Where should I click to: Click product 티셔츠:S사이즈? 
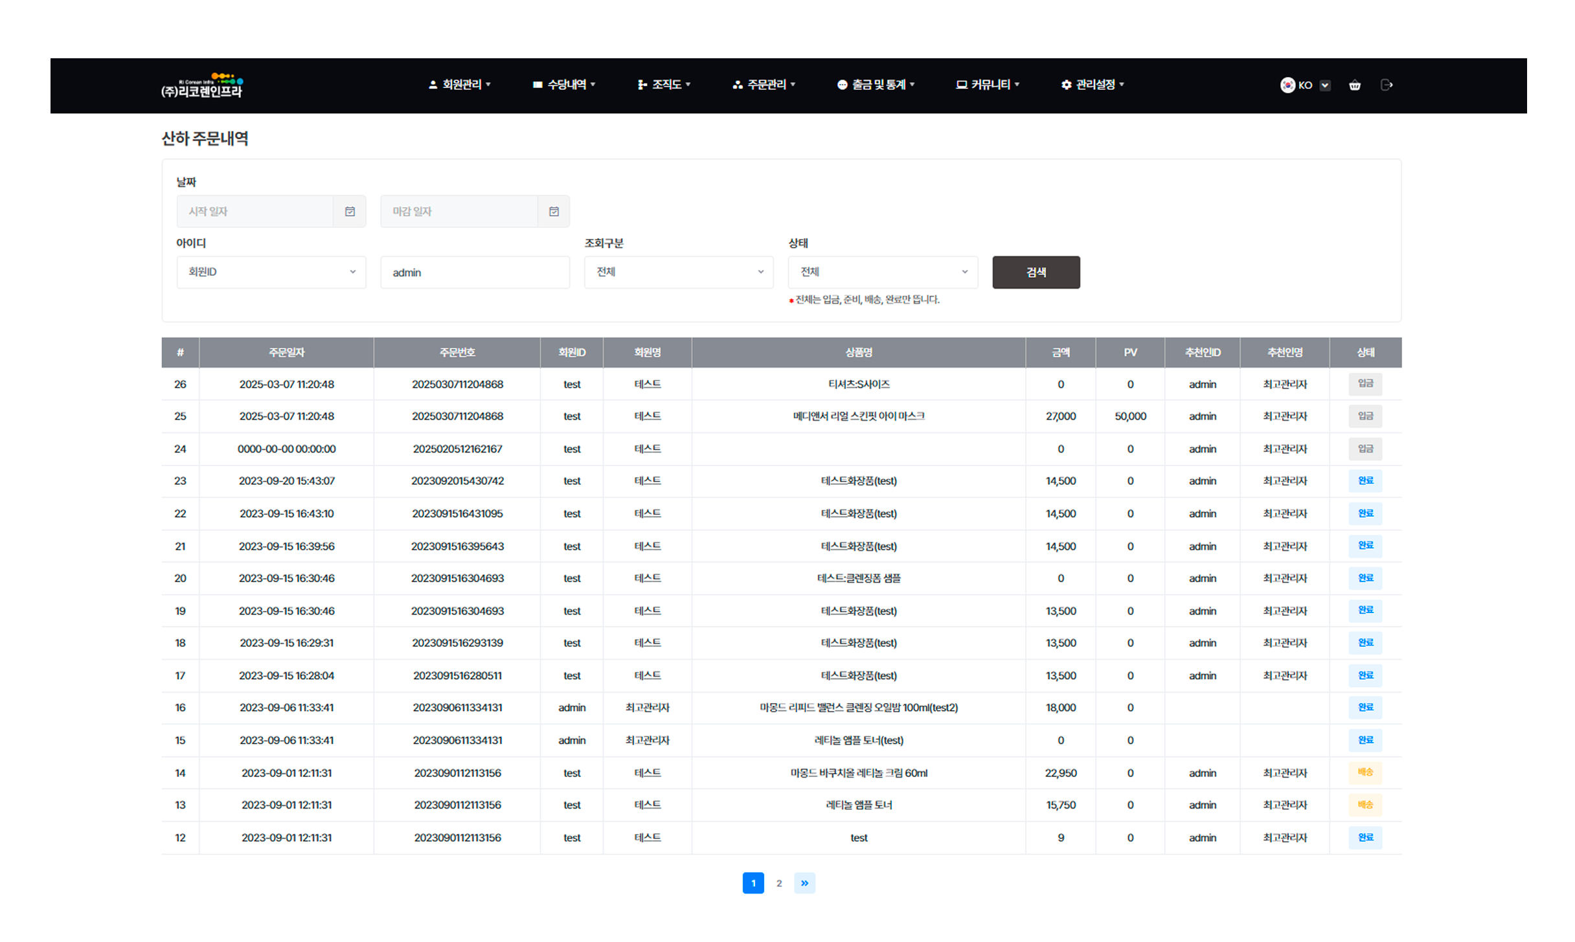(859, 384)
